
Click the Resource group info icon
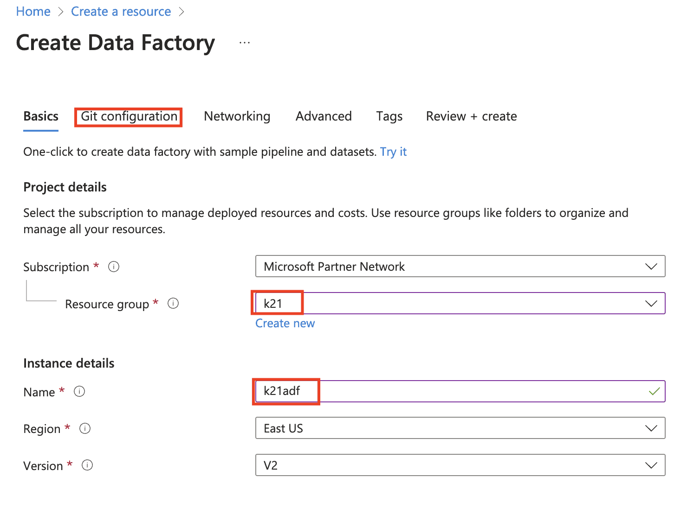[x=173, y=304]
